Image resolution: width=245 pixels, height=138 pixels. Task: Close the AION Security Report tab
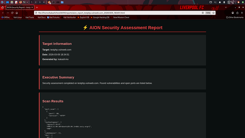click(x=32, y=7)
